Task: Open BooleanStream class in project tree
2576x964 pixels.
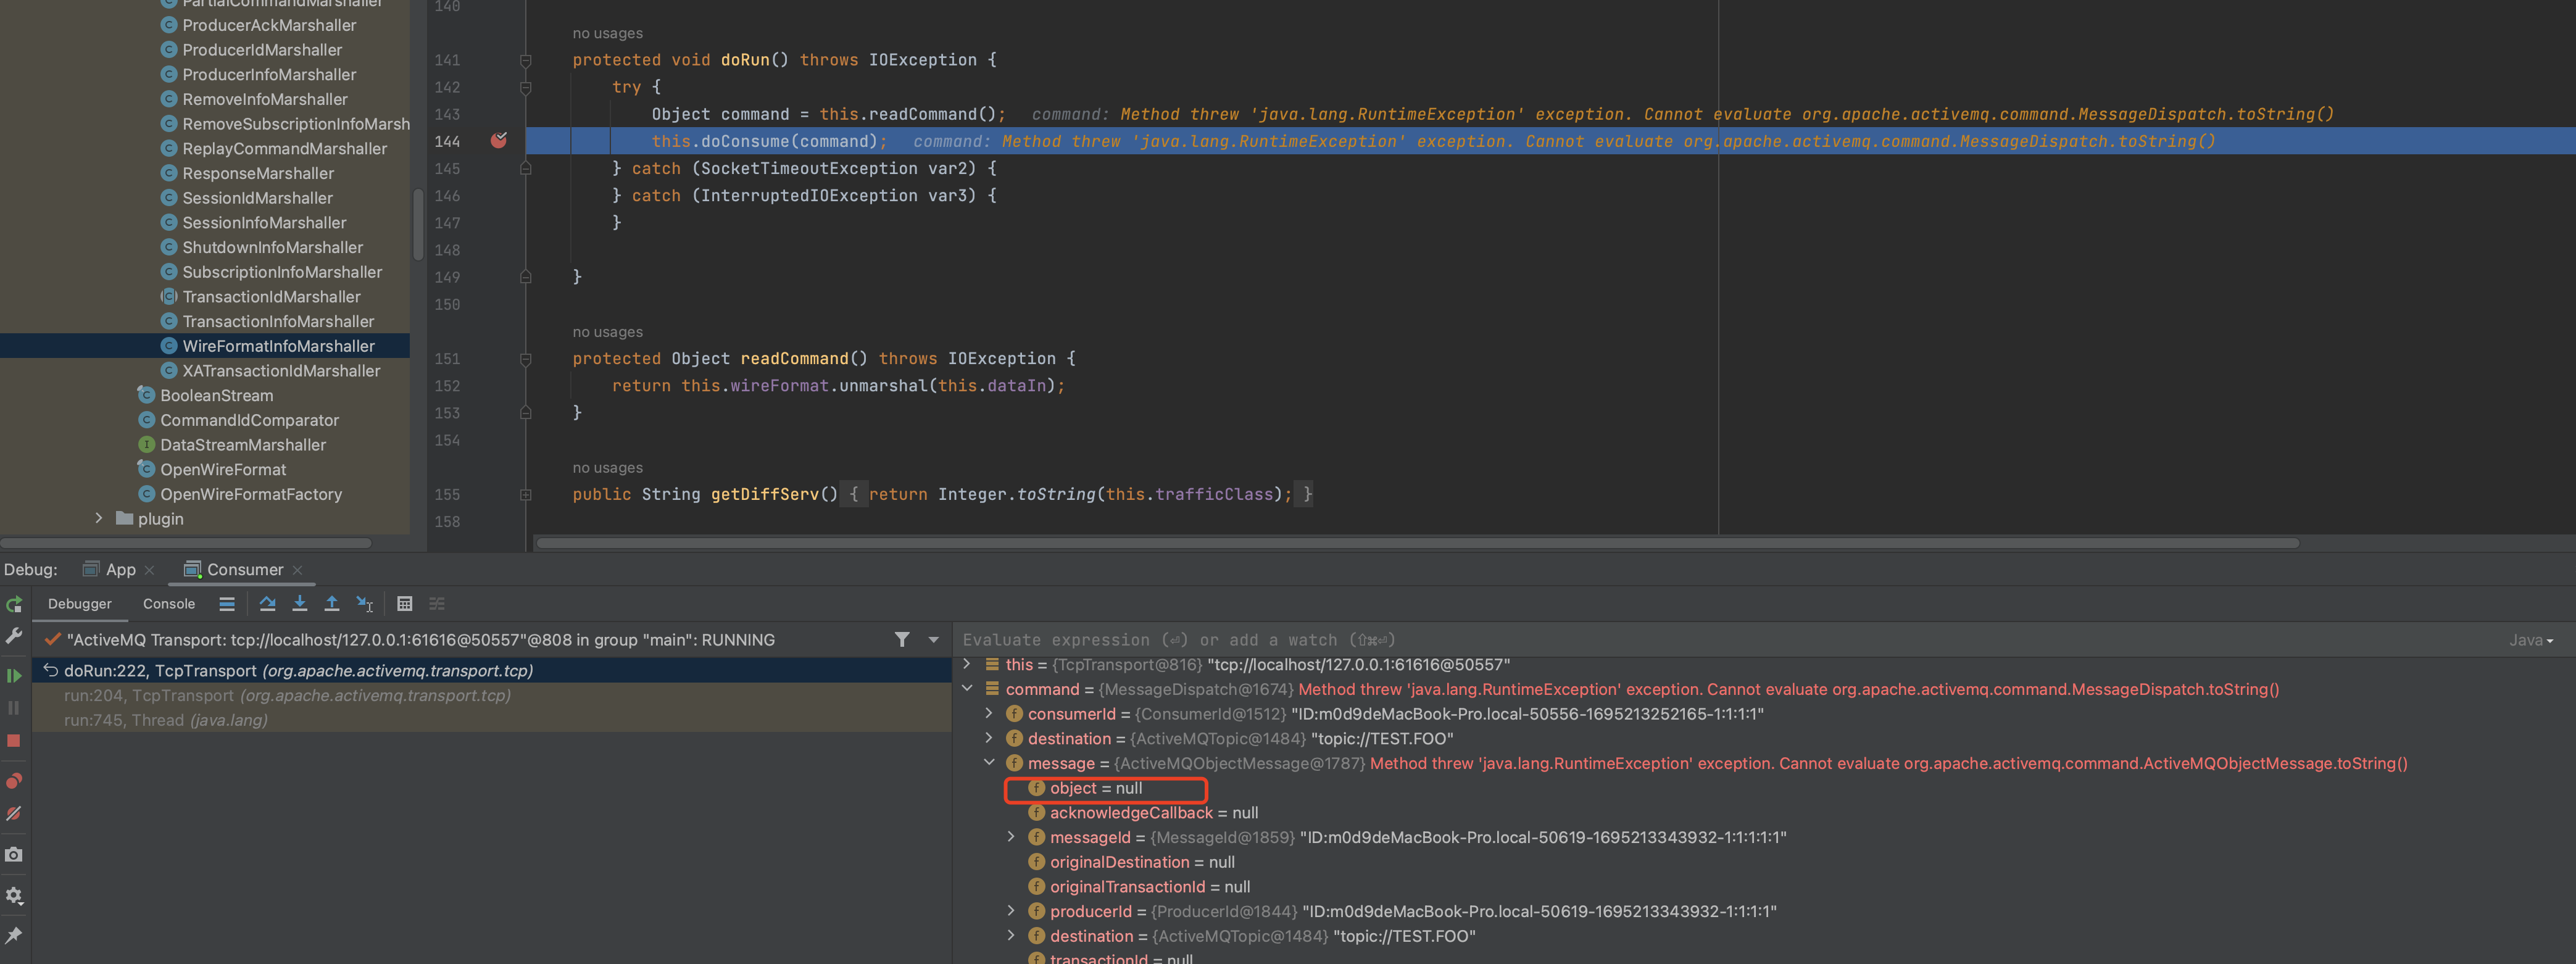Action: [216, 396]
